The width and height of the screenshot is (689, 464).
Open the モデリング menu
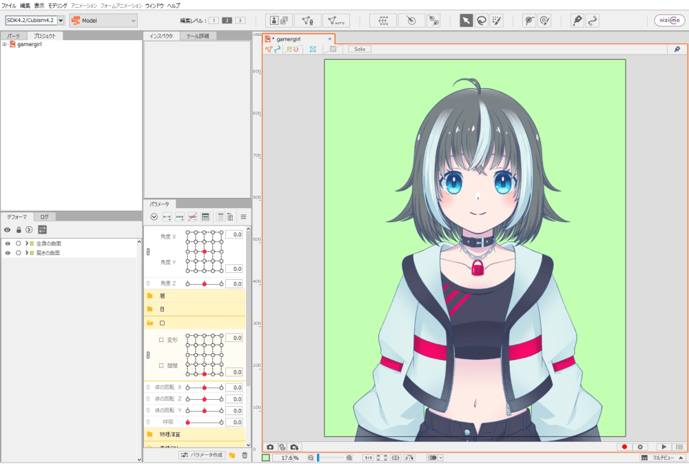(58, 6)
